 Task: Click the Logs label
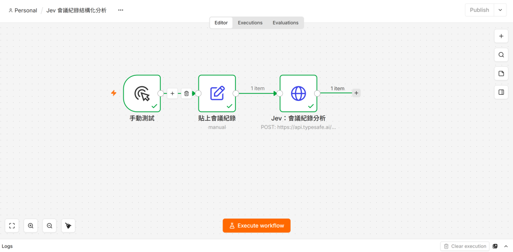[x=7, y=246]
